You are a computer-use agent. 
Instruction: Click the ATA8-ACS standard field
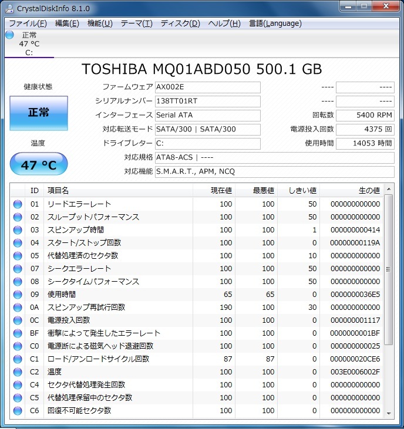click(275, 158)
